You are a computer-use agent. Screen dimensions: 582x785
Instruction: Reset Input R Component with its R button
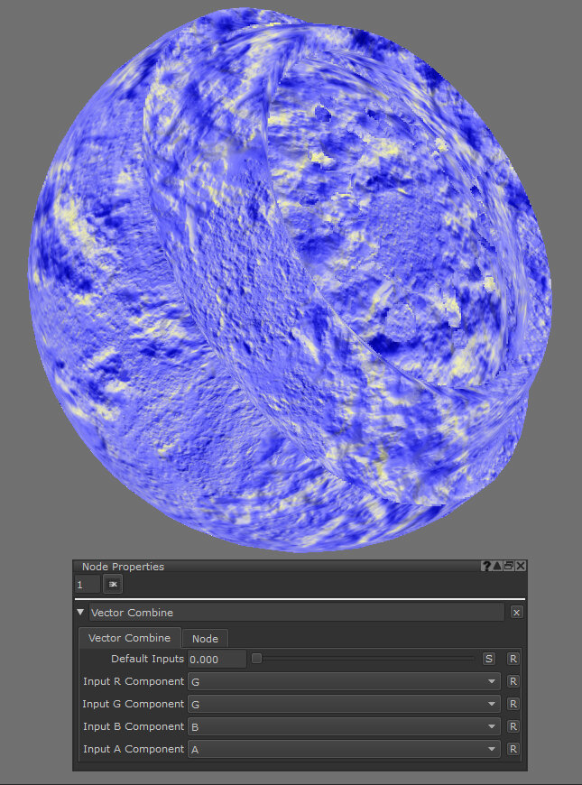(x=513, y=681)
